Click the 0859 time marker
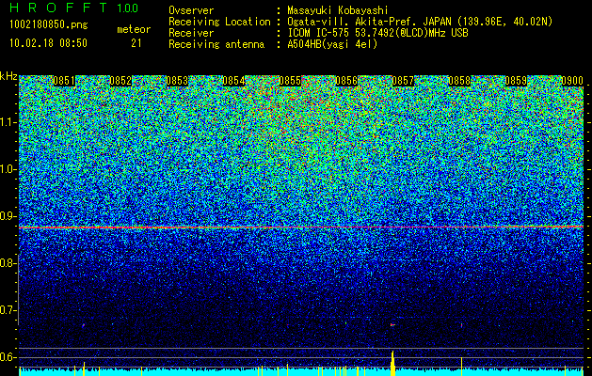The height and width of the screenshot is (376, 592). click(x=516, y=81)
